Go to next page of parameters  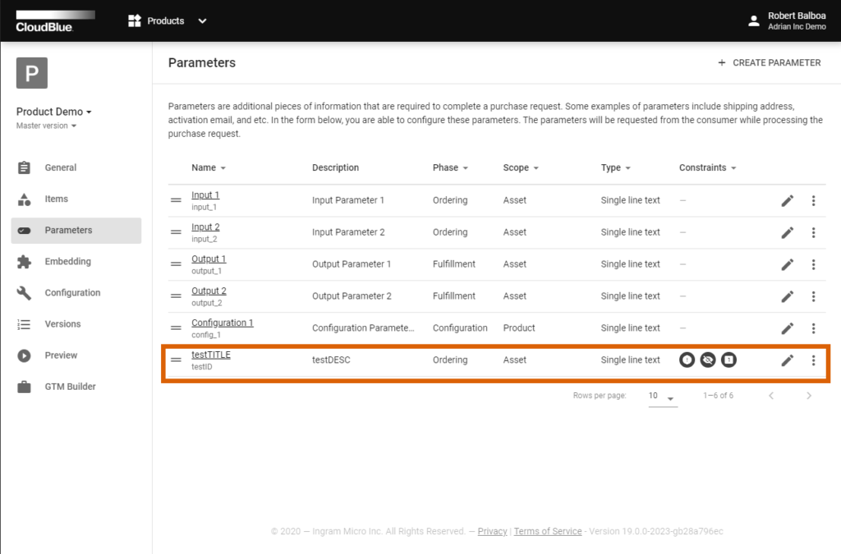coord(808,396)
